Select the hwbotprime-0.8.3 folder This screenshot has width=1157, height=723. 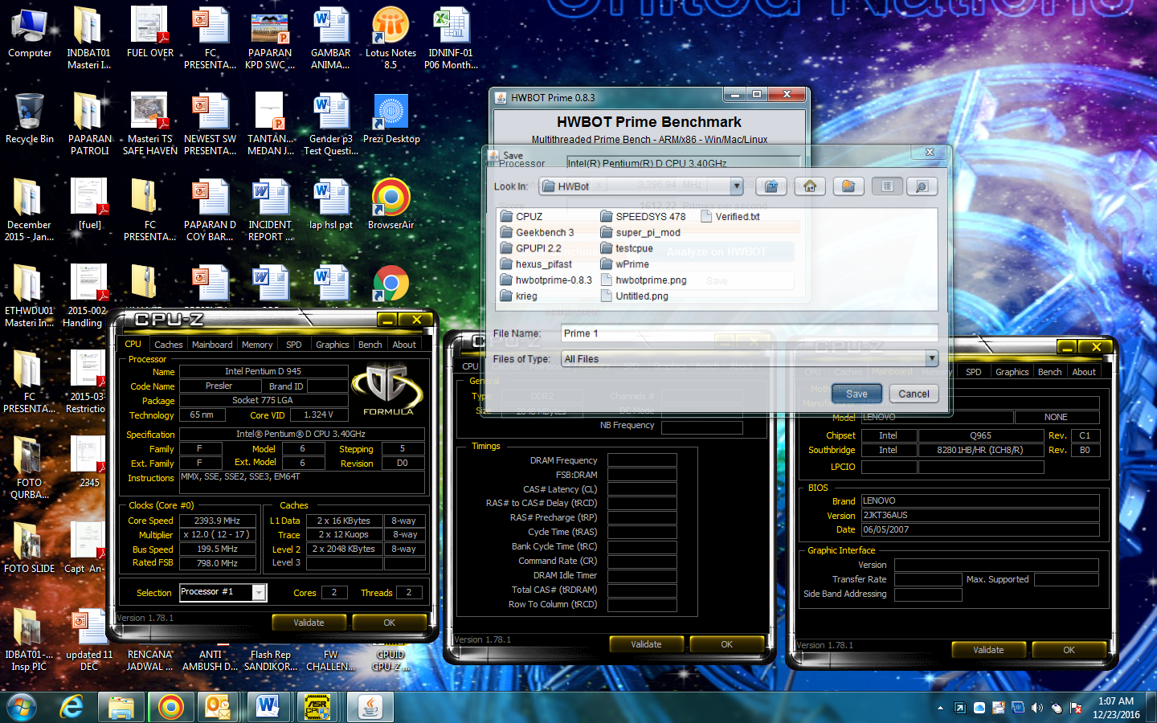[546, 280]
